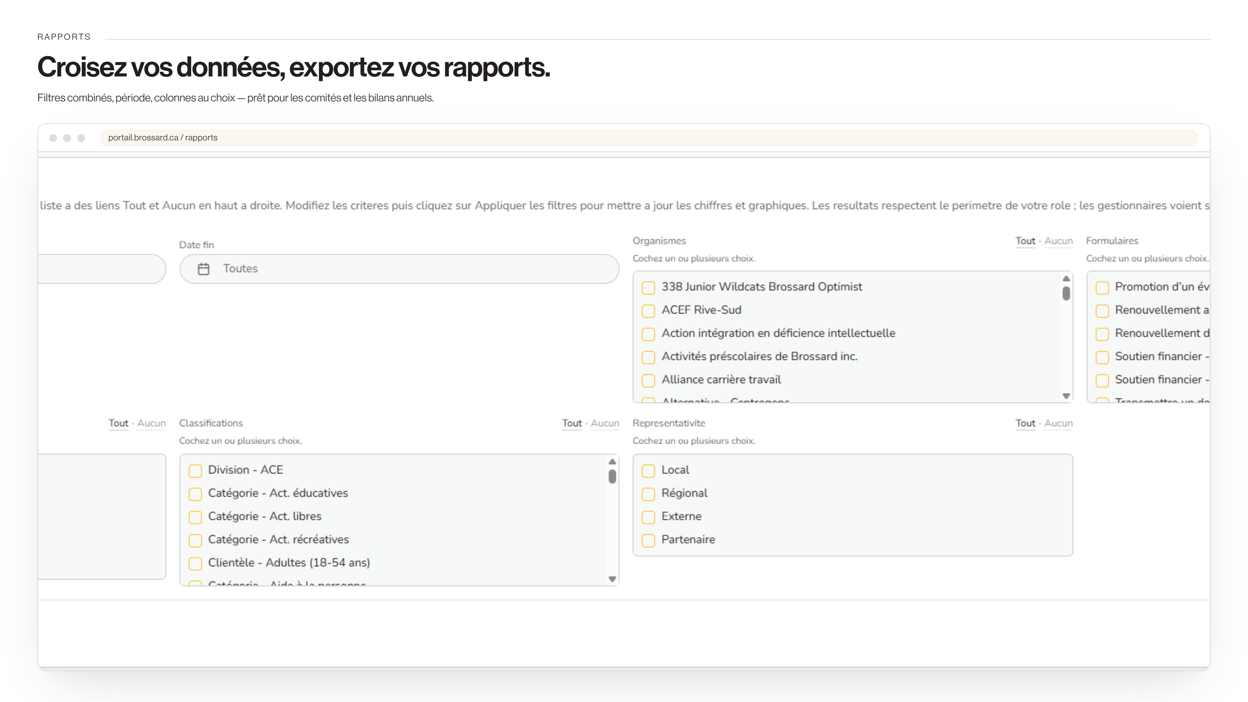
Task: Tick the Renouvellement d form checkbox
Action: coord(1102,334)
